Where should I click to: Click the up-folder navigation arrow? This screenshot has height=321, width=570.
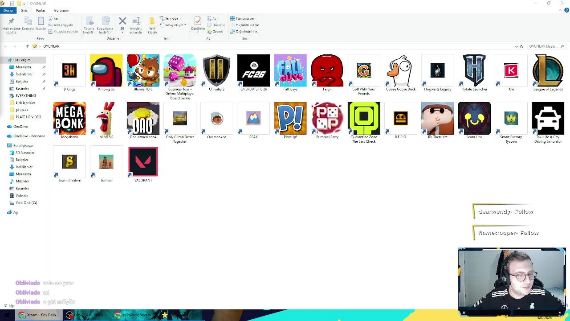pyautogui.click(x=27, y=46)
